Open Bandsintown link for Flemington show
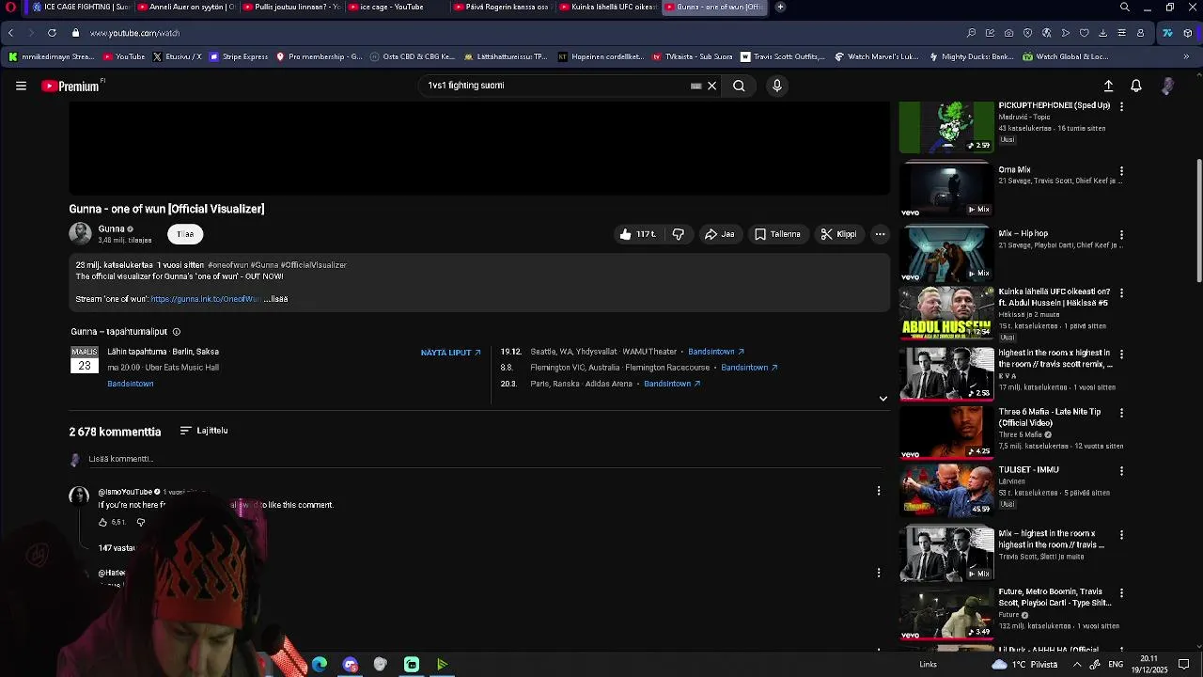 (x=749, y=368)
